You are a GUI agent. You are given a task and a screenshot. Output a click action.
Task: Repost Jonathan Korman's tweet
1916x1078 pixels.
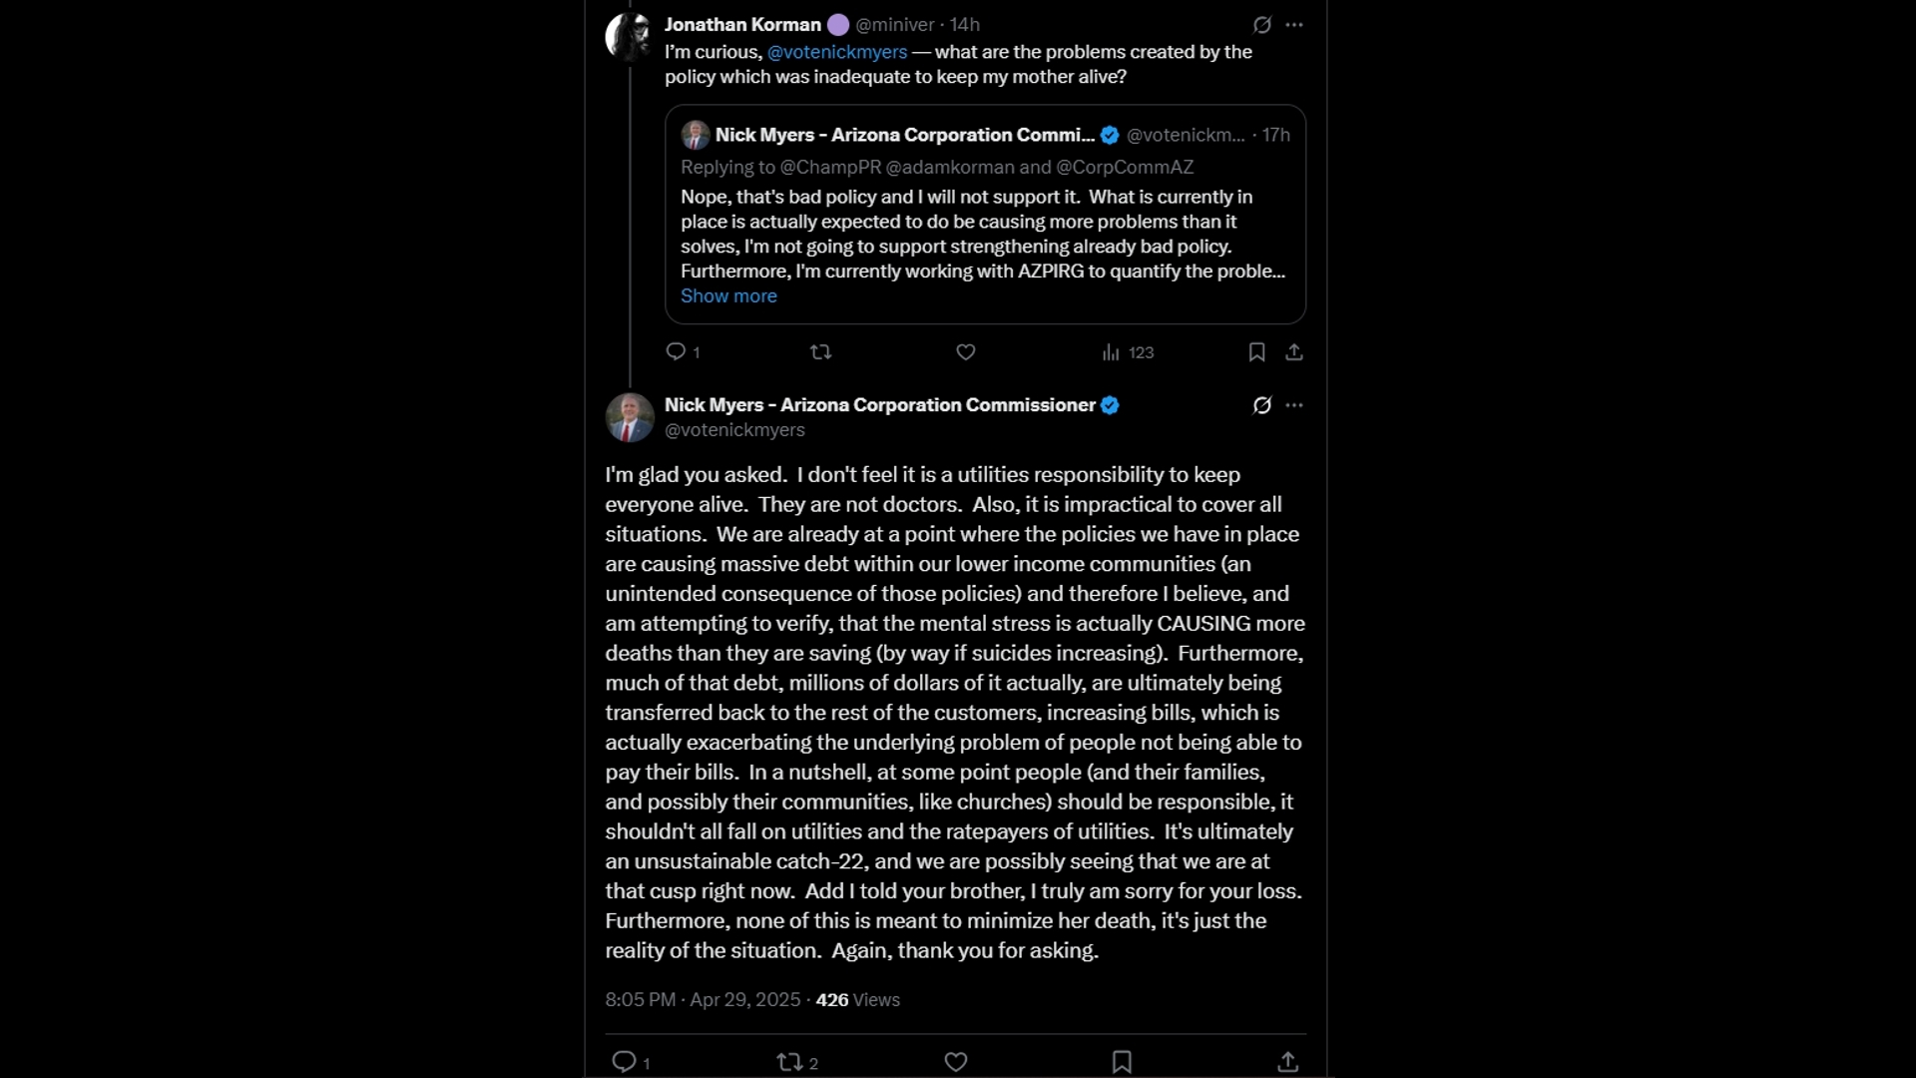pyautogui.click(x=820, y=352)
